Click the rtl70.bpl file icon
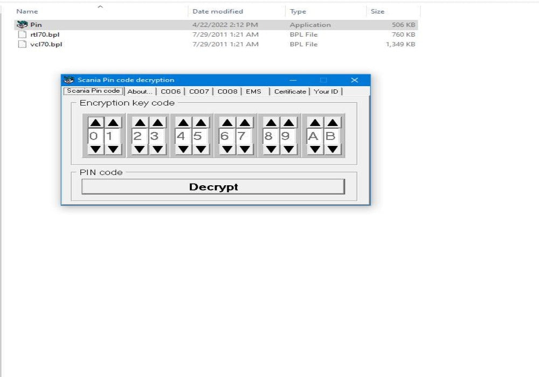The width and height of the screenshot is (539, 377). click(22, 34)
